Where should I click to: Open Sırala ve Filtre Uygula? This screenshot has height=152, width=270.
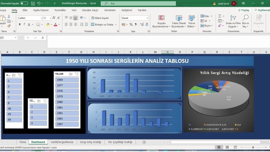tap(233, 21)
